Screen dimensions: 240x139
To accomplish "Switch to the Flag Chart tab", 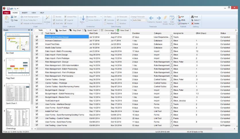I will 75,30.
